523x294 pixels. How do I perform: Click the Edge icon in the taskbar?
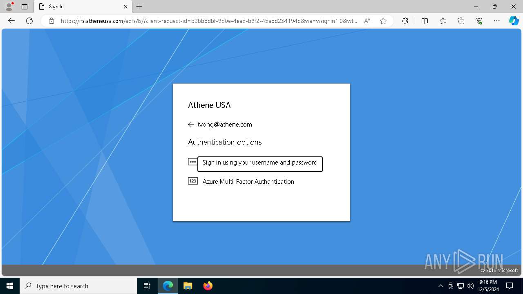pyautogui.click(x=168, y=286)
